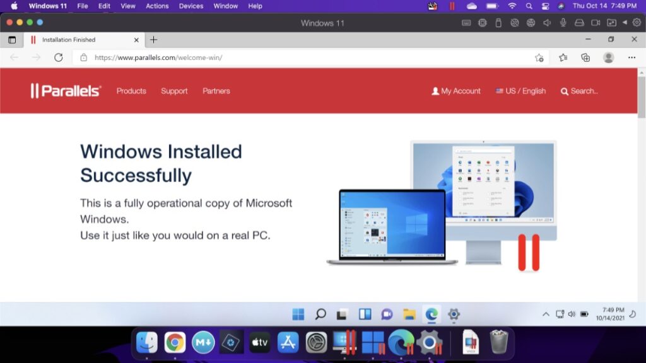The width and height of the screenshot is (646, 363).
Task: Toggle Wi-Fi from the macOS menu bar
Action: pyautogui.click(x=512, y=6)
